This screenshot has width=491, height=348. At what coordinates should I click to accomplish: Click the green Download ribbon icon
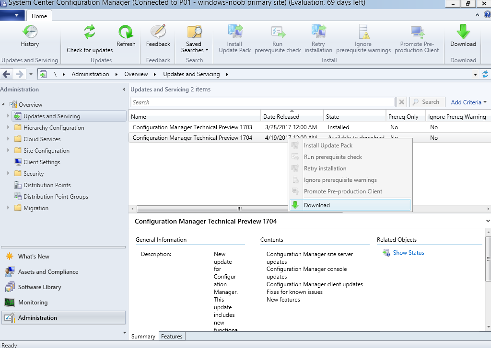click(x=463, y=36)
